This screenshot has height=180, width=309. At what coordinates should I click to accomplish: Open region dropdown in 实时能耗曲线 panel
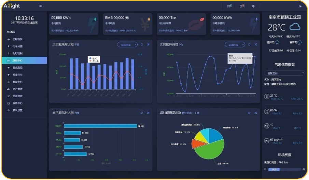tap(235, 44)
